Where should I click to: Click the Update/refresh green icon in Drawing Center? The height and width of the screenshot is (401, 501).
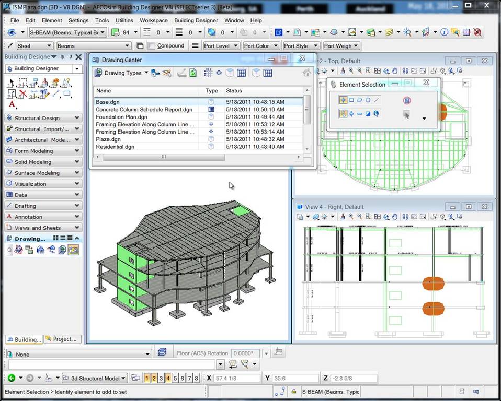tap(193, 73)
